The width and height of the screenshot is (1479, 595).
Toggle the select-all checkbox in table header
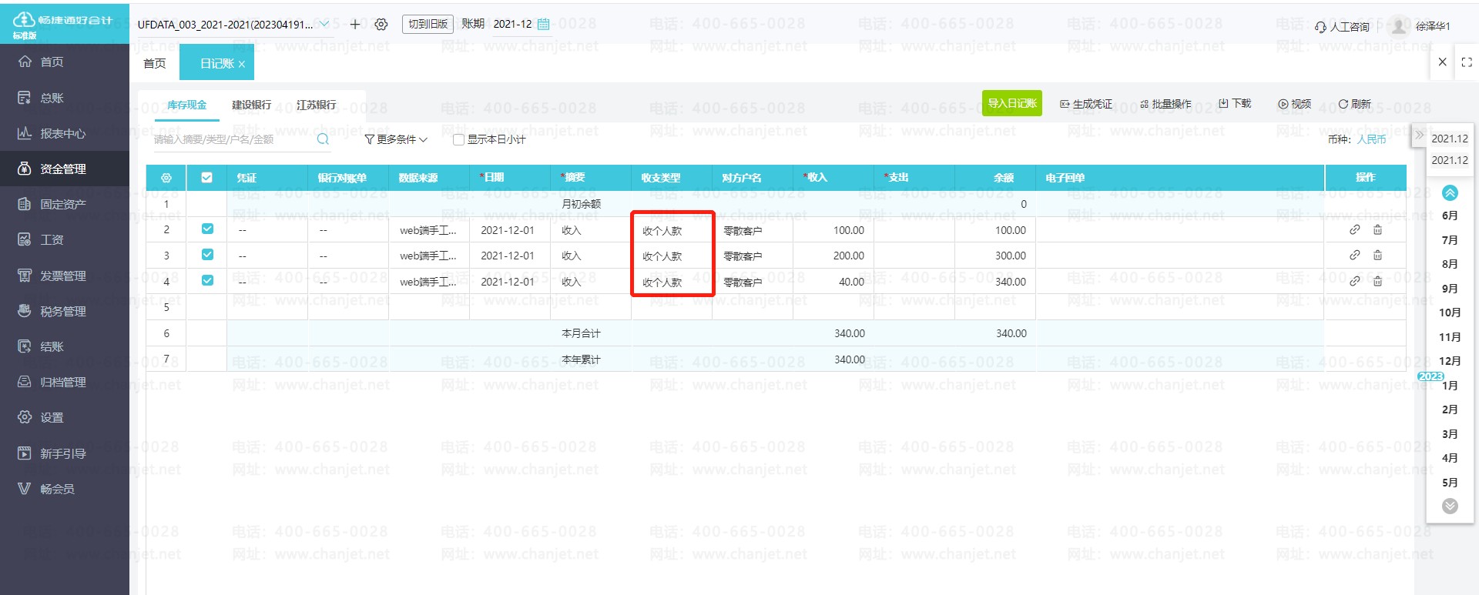point(206,178)
